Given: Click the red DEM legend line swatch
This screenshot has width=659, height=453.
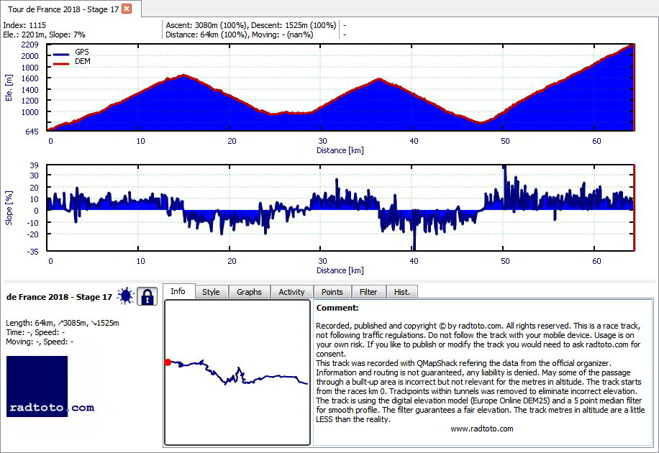Looking at the screenshot, I should (61, 64).
